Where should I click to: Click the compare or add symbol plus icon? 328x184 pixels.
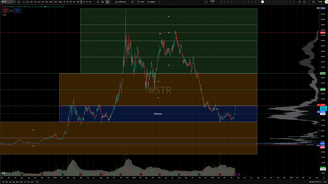[19, 2]
